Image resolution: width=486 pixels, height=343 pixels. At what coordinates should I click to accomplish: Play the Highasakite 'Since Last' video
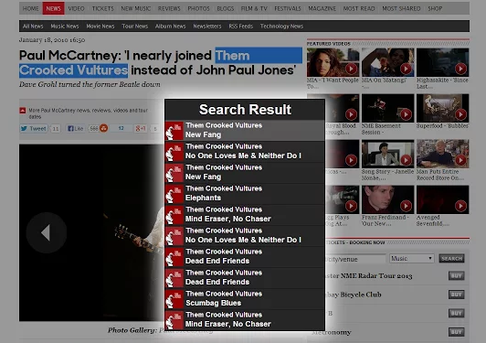click(x=442, y=62)
